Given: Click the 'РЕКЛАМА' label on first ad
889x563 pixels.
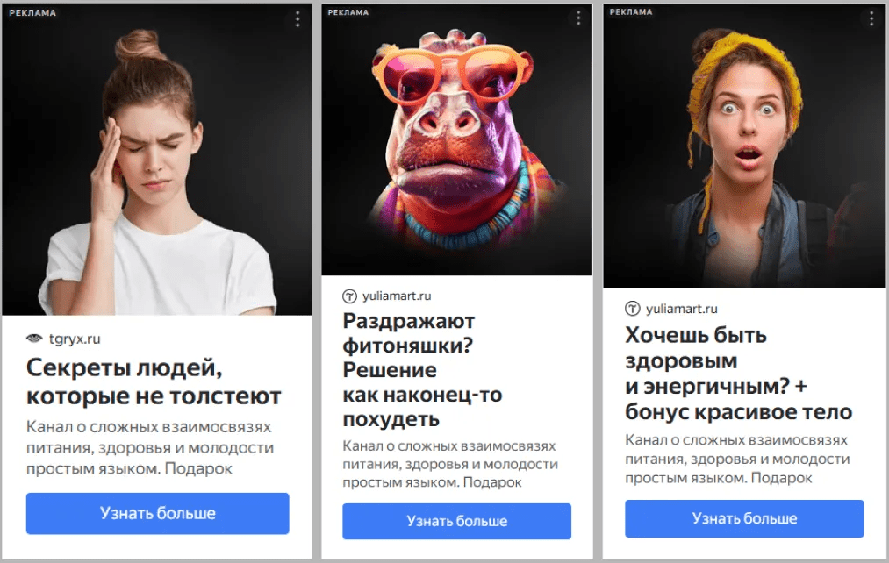Looking at the screenshot, I should (32, 13).
